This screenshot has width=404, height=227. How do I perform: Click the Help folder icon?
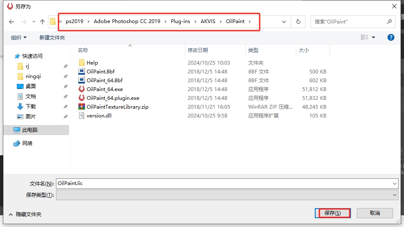coord(82,63)
